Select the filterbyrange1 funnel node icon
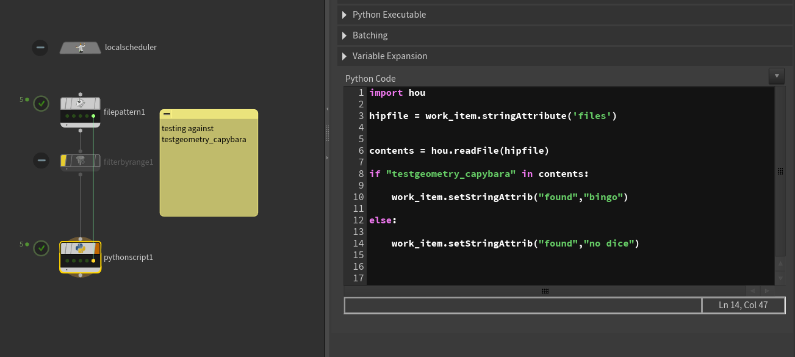This screenshot has width=795, height=357. point(80,161)
